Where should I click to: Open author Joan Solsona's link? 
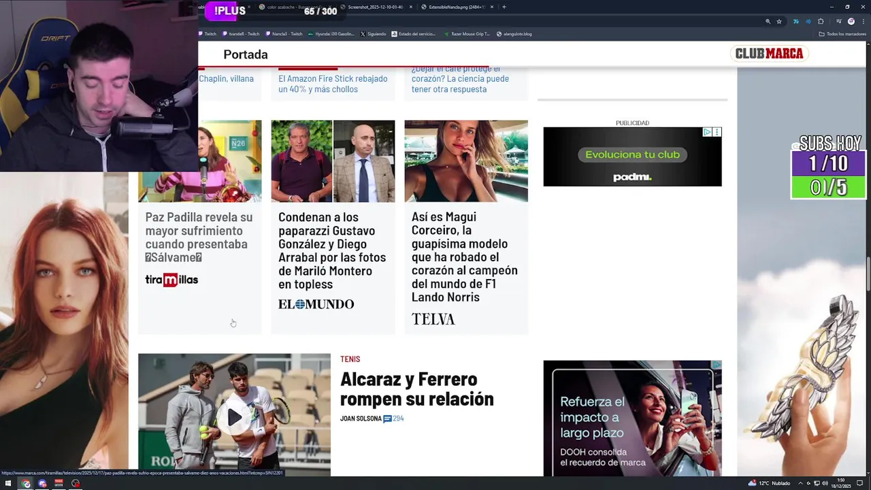coord(361,419)
